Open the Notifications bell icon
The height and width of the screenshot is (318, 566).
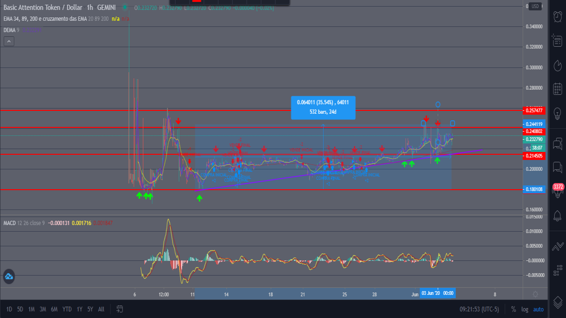click(557, 216)
